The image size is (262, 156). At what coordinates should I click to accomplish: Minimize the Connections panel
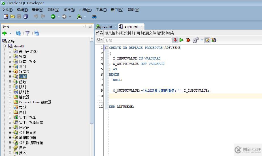click(90, 27)
